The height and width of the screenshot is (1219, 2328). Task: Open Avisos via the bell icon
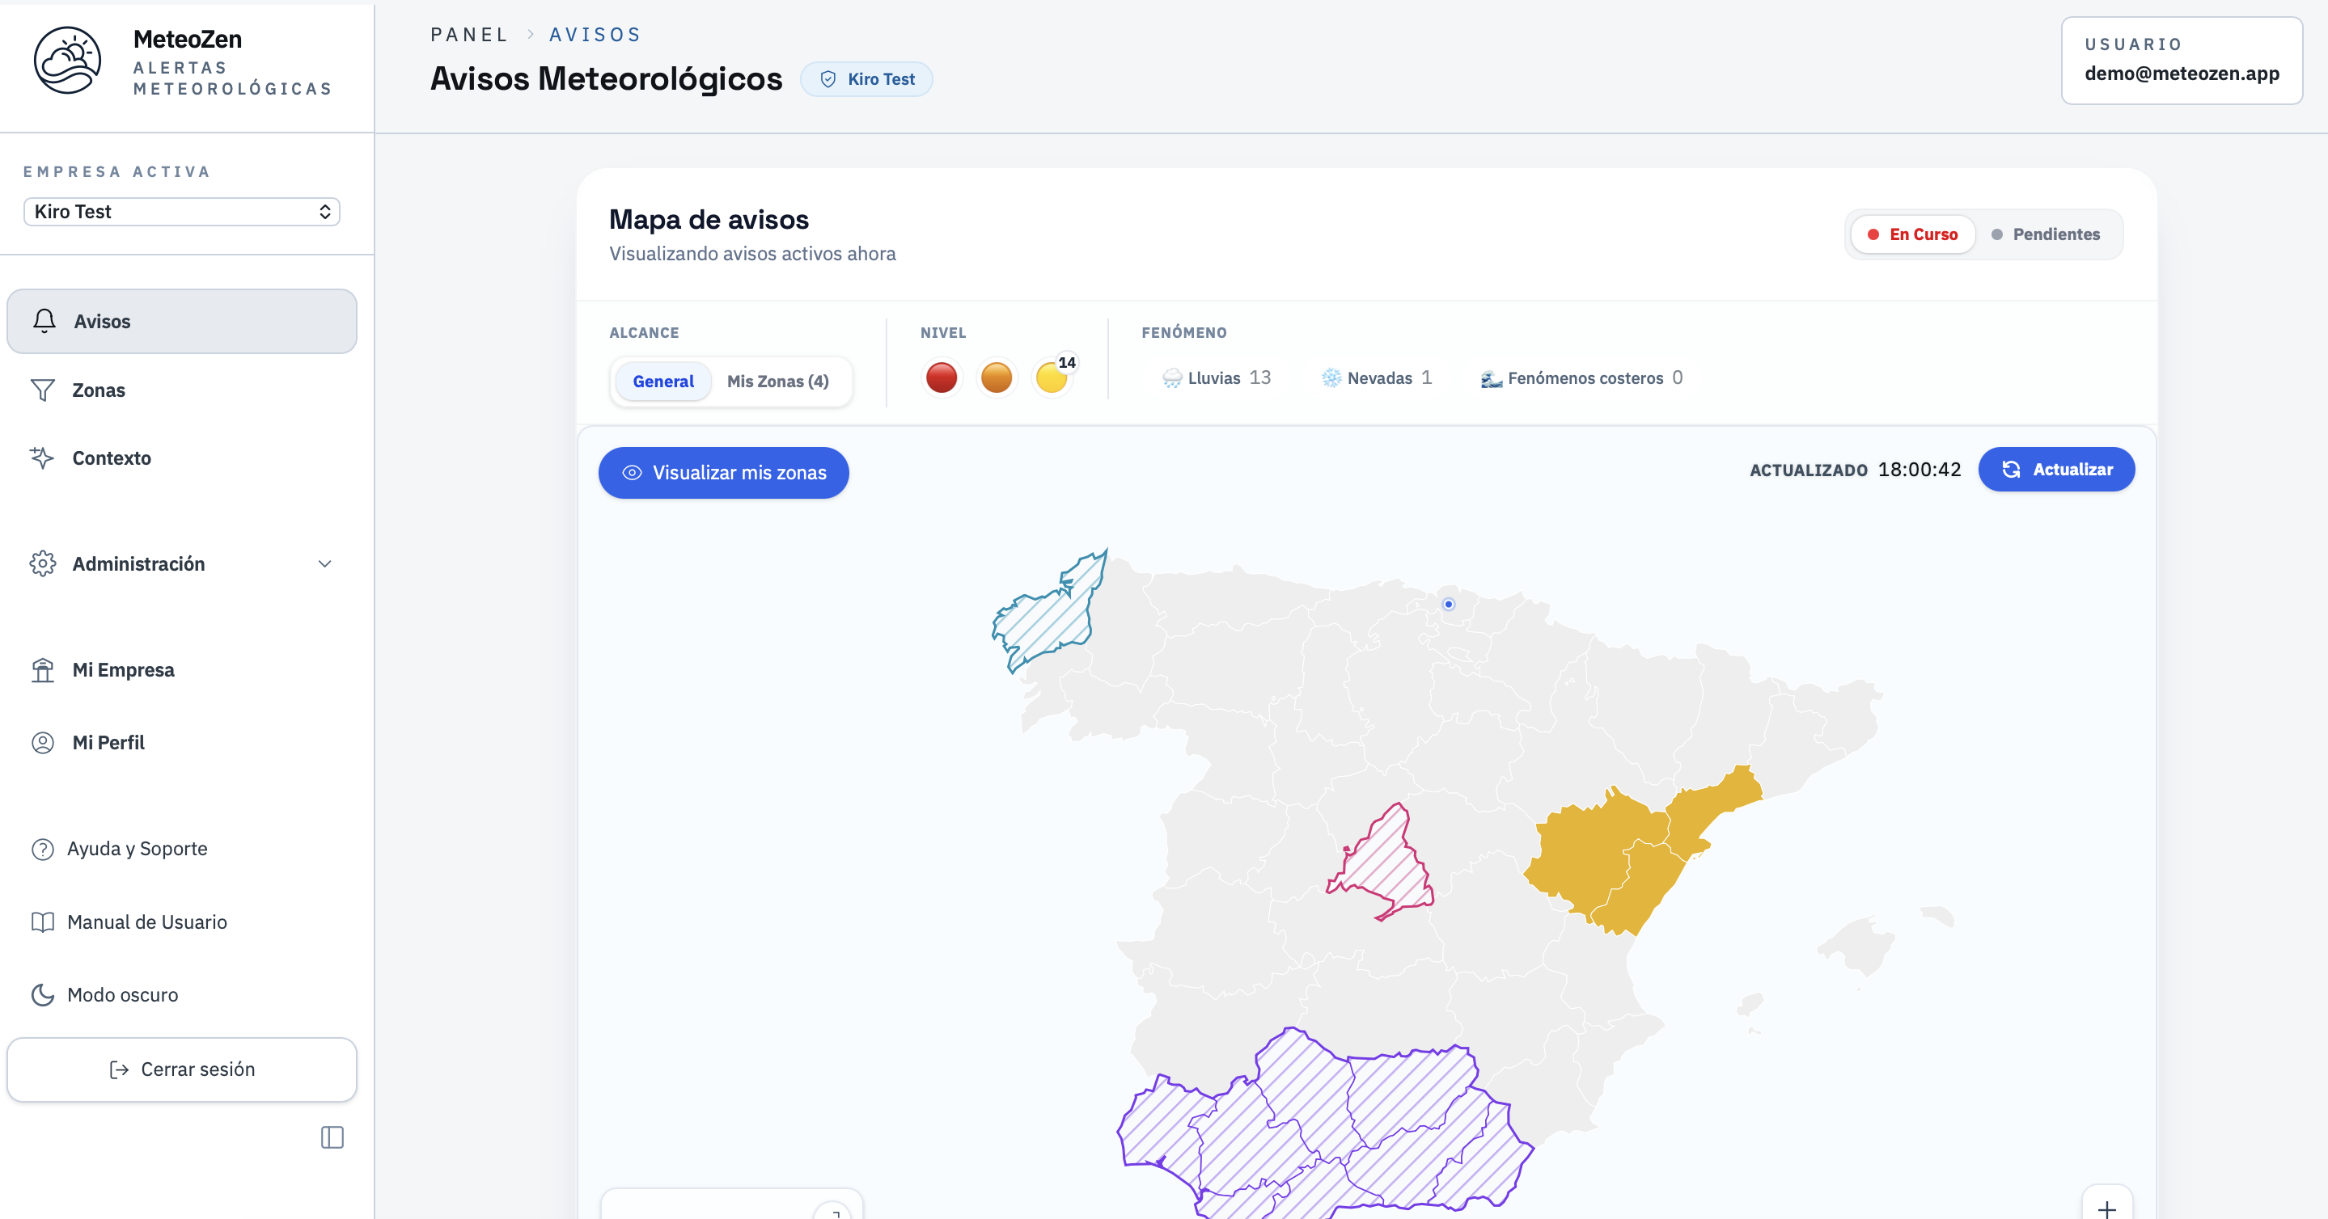[44, 321]
